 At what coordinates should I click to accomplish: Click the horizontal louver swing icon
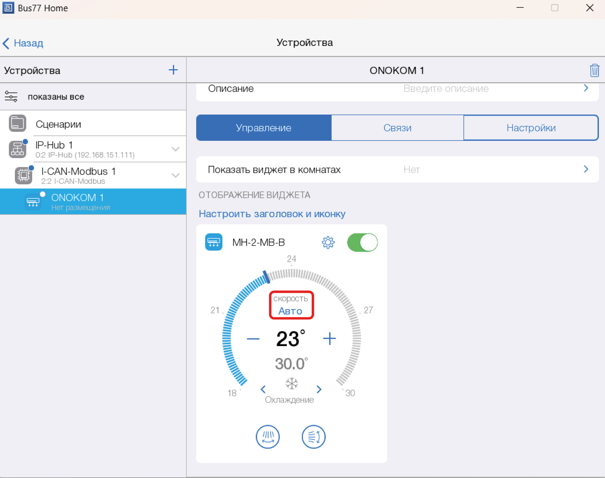point(313,436)
